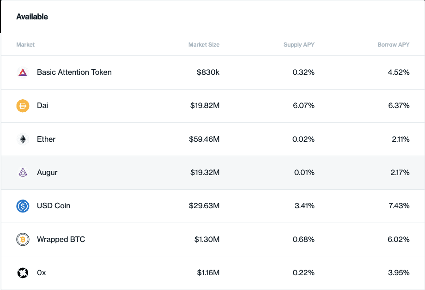Open the 0x market
Screen dimensions: 425x290
[x=213, y=273]
